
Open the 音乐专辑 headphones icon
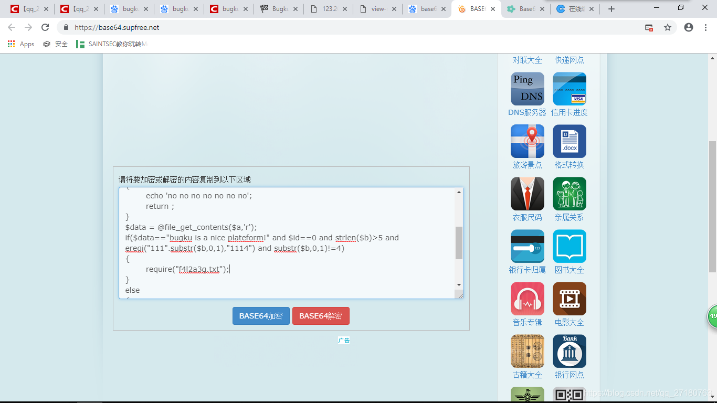pyautogui.click(x=528, y=299)
